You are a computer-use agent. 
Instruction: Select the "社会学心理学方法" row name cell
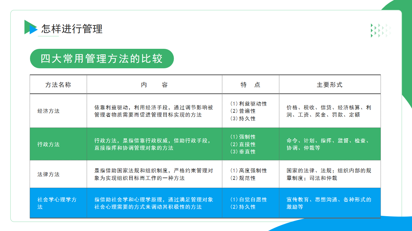point(57,203)
